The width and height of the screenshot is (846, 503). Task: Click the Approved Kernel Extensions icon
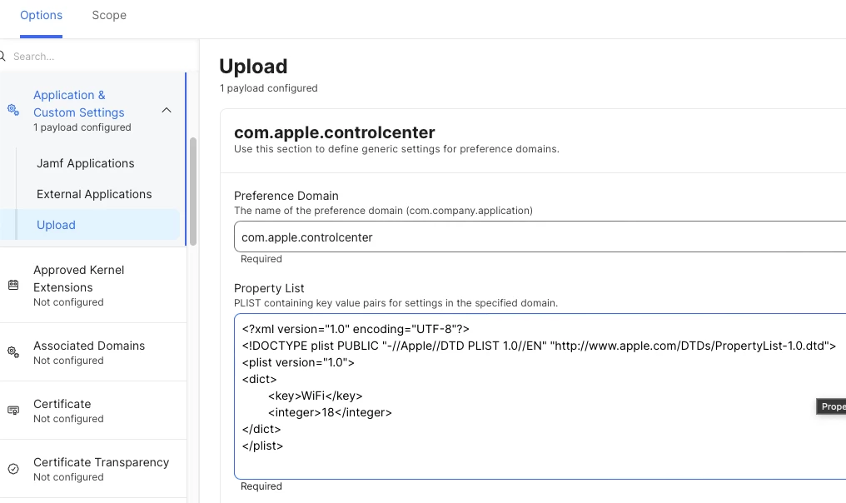13,285
